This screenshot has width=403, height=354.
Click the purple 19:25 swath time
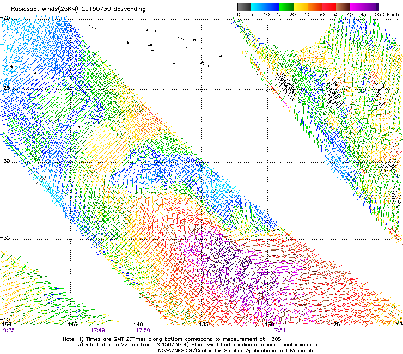tap(7, 331)
